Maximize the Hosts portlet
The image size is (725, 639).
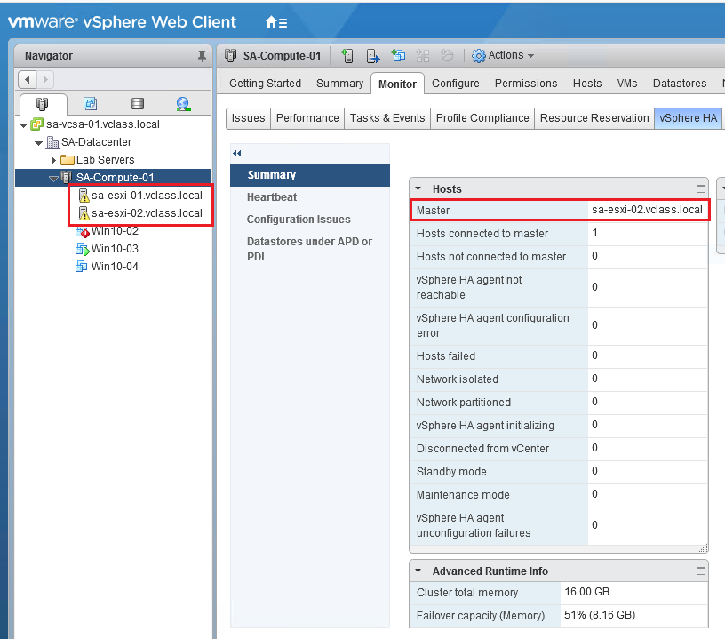pyautogui.click(x=701, y=188)
